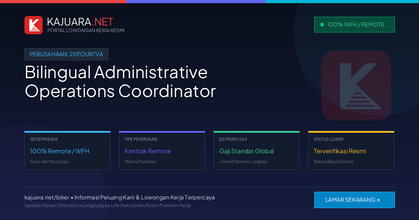Select the 100% Remote / WFH value
The width and height of the screenshot is (419, 220).
click(60, 151)
